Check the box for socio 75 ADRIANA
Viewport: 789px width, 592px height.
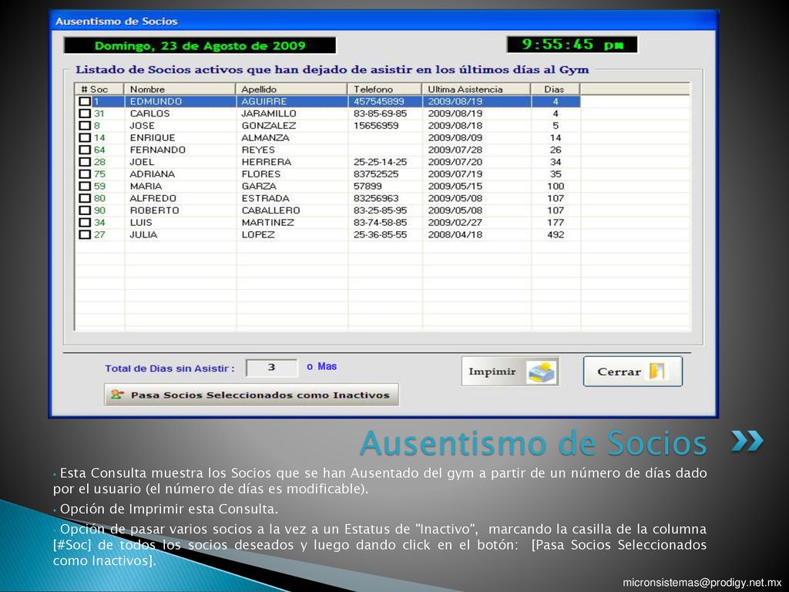85,173
